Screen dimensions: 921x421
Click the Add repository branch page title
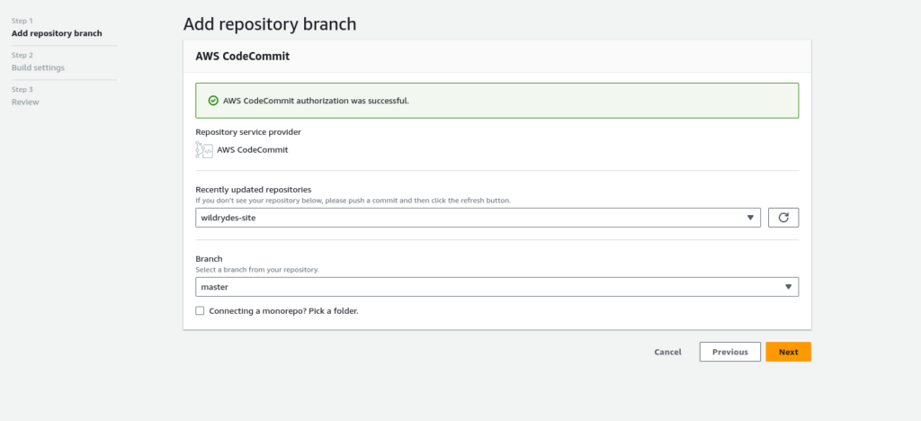(x=270, y=24)
